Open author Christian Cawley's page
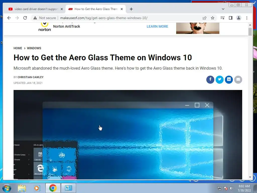Screen dimensions: 257x193 30,77
